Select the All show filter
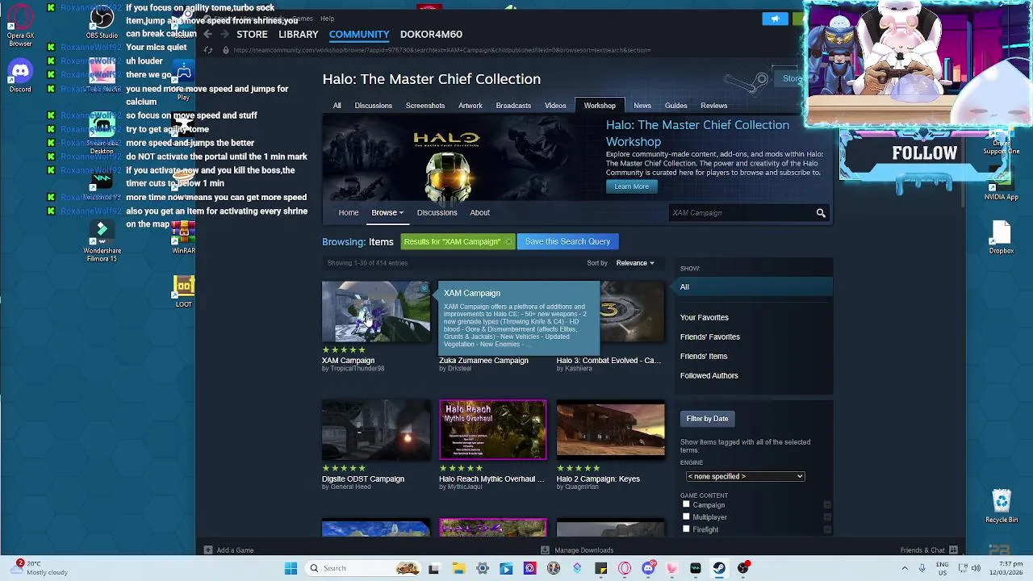 coord(754,287)
